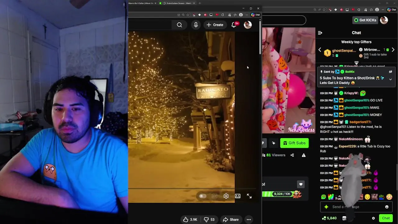Open the front browser's three-dot menu
Viewport: 398px width, 224px height.
pos(247,15)
